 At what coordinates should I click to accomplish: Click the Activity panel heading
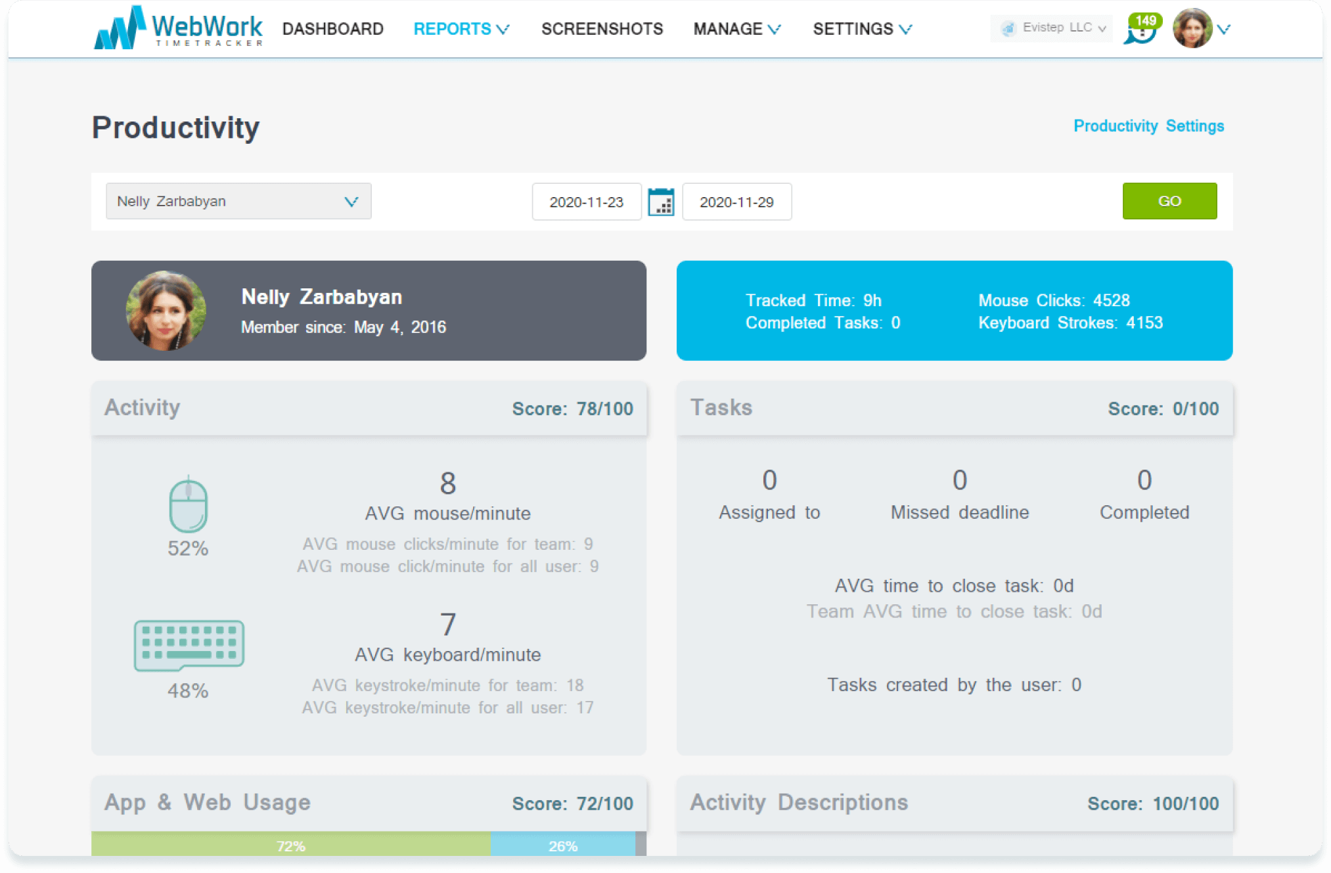[142, 407]
